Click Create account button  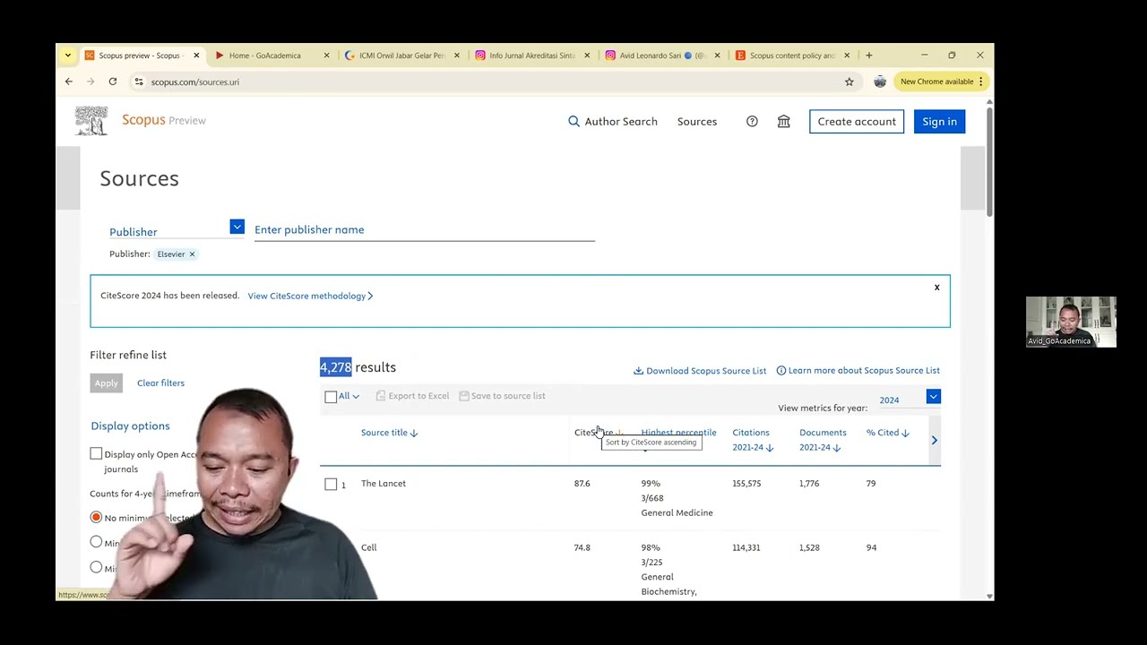(x=857, y=122)
